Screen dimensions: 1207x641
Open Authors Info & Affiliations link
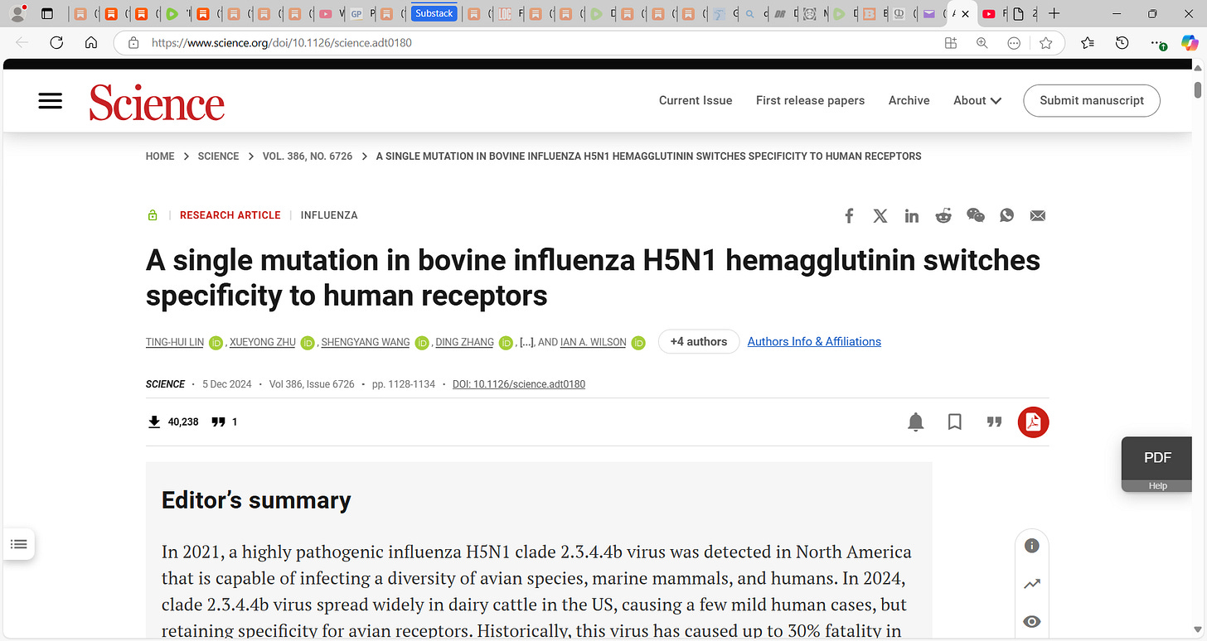click(814, 341)
